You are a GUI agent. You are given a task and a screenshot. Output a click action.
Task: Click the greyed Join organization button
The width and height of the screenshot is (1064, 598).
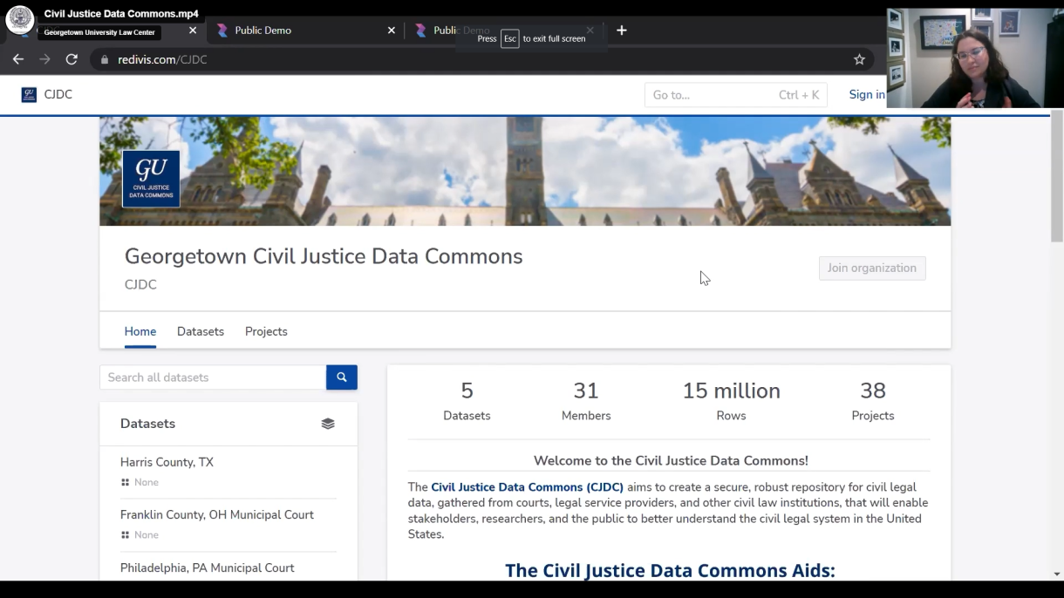click(871, 268)
